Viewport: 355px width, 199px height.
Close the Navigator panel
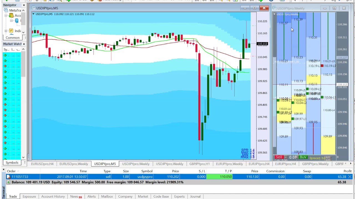24,5
